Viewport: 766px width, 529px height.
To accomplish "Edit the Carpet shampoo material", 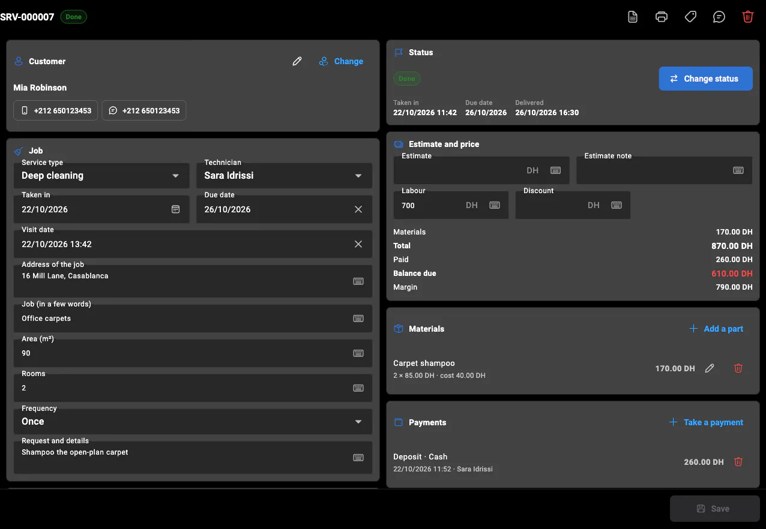I will click(710, 368).
